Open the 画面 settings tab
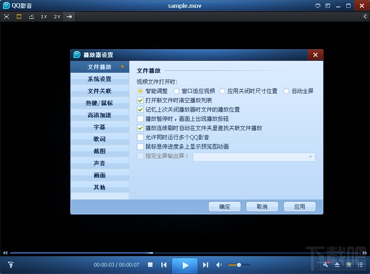Image resolution: width=370 pixels, height=274 pixels. tap(100, 175)
